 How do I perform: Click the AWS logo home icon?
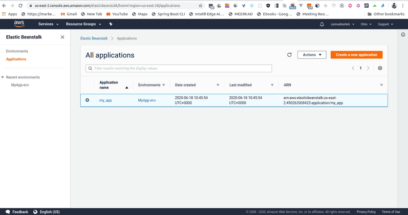tap(19, 24)
